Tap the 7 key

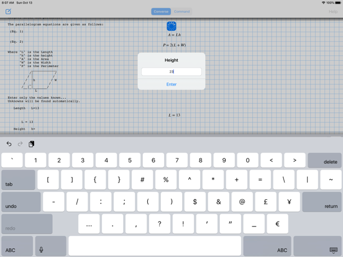[x=177, y=160]
